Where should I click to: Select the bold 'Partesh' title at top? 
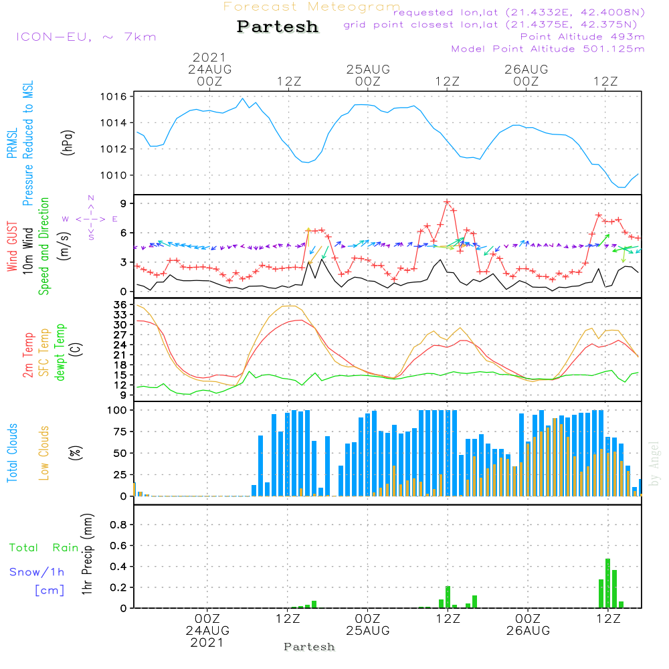pos(278,27)
